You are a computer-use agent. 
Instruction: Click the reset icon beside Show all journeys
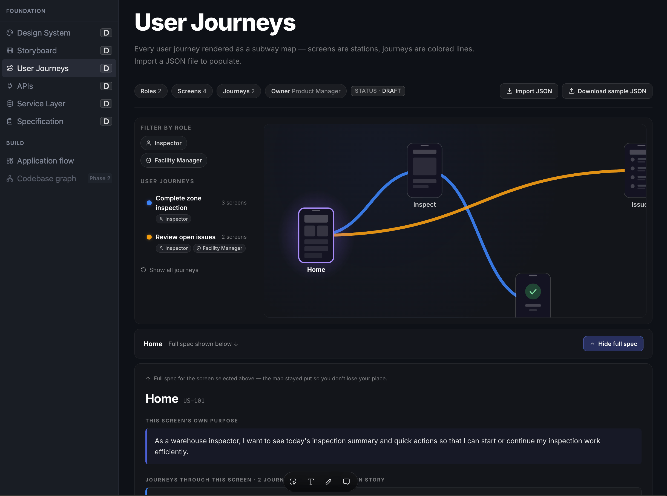(143, 270)
